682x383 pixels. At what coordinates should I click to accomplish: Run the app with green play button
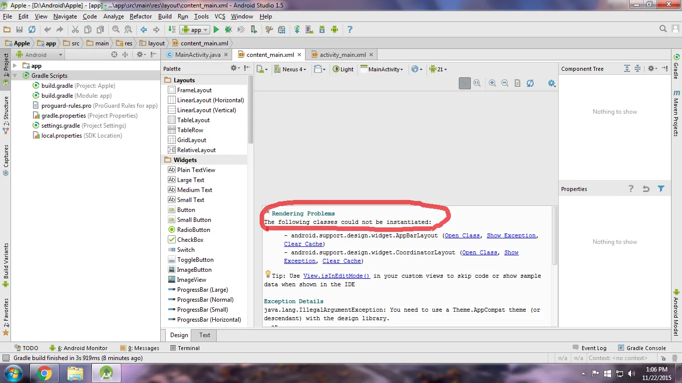click(216, 30)
